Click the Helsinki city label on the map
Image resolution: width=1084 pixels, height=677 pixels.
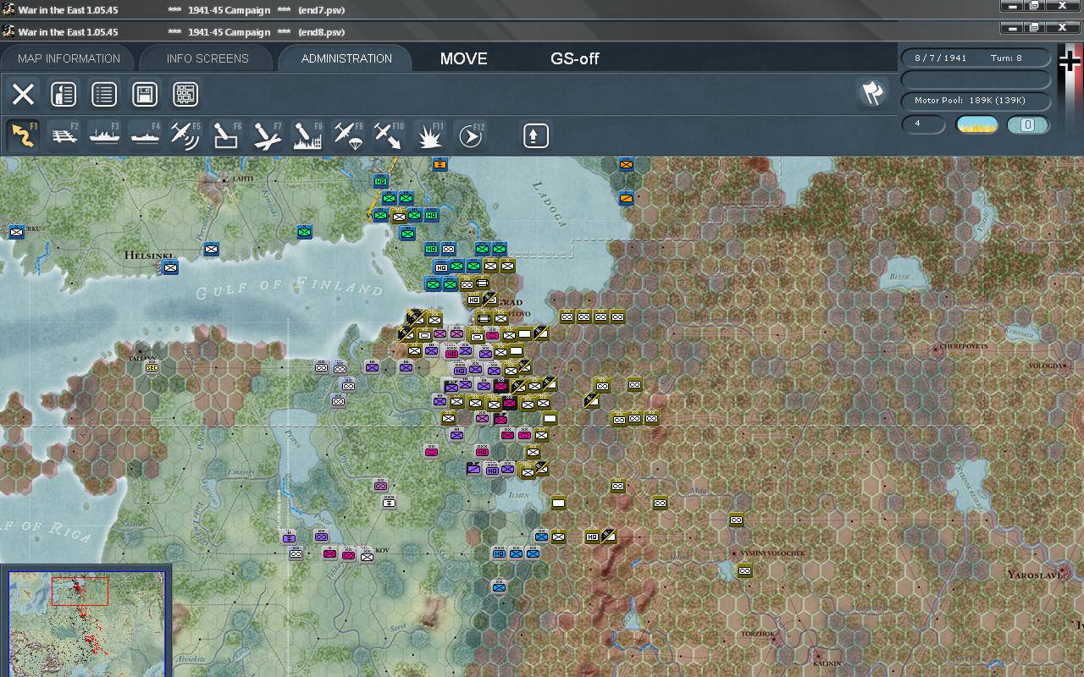pyautogui.click(x=148, y=255)
